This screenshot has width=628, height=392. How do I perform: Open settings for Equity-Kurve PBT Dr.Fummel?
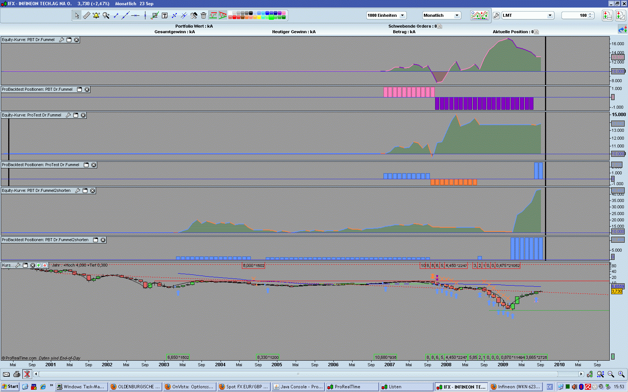point(62,40)
